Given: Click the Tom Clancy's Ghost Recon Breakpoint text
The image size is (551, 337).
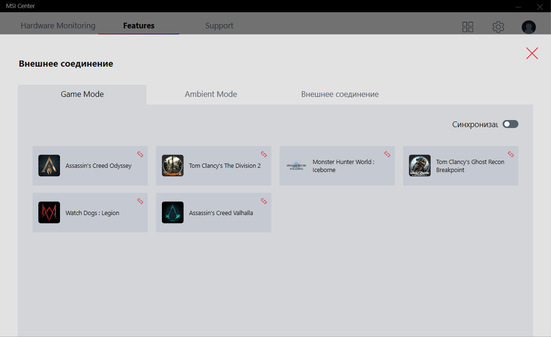Looking at the screenshot, I should tap(470, 166).
